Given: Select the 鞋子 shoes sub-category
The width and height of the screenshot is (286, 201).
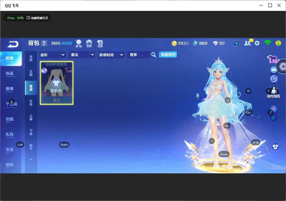Looking at the screenshot, I should point(31,147).
